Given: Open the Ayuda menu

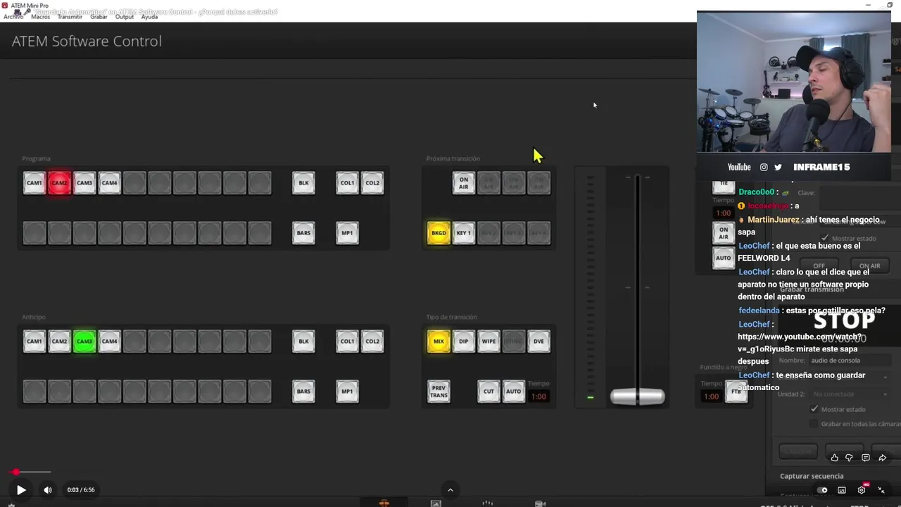Looking at the screenshot, I should click(x=149, y=16).
